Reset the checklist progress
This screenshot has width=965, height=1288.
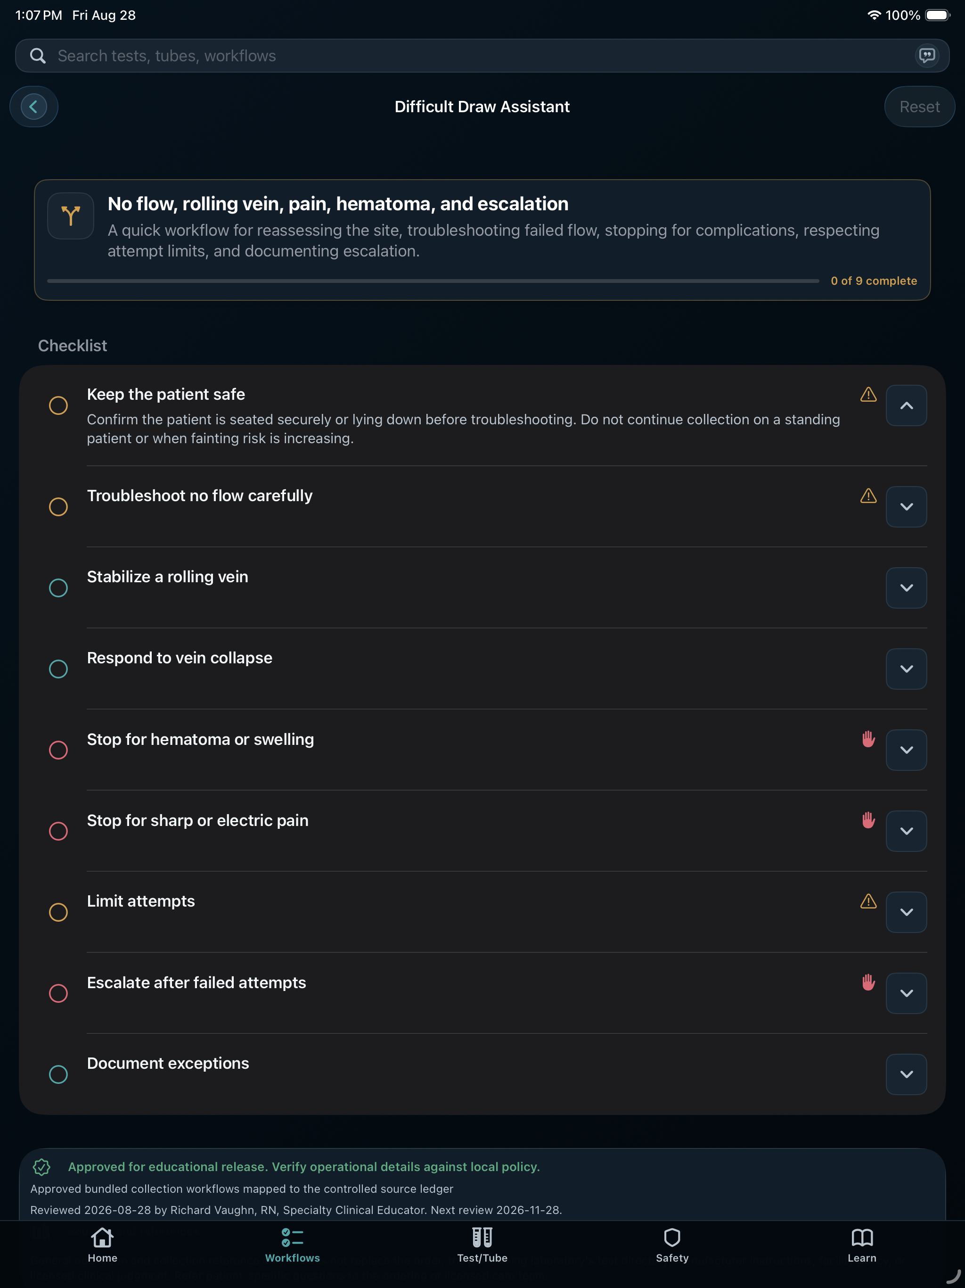pyautogui.click(x=920, y=107)
